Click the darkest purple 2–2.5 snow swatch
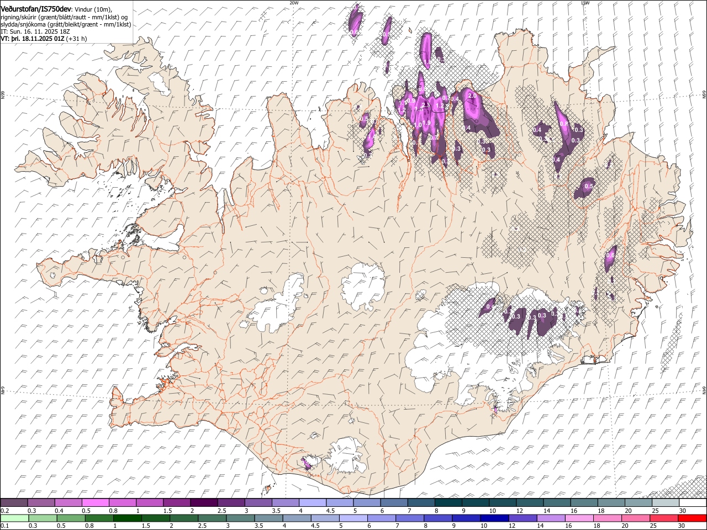The image size is (707, 530). [x=203, y=502]
